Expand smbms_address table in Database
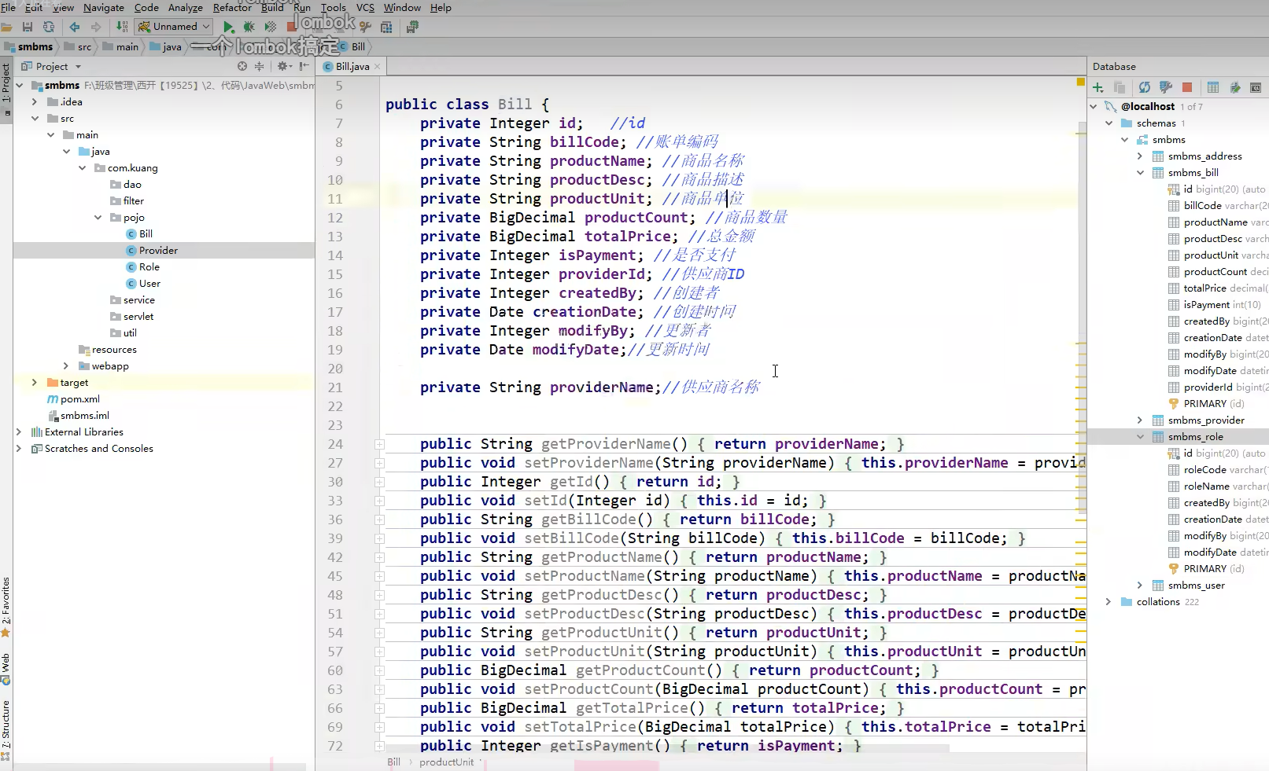This screenshot has height=771, width=1269. [1140, 156]
